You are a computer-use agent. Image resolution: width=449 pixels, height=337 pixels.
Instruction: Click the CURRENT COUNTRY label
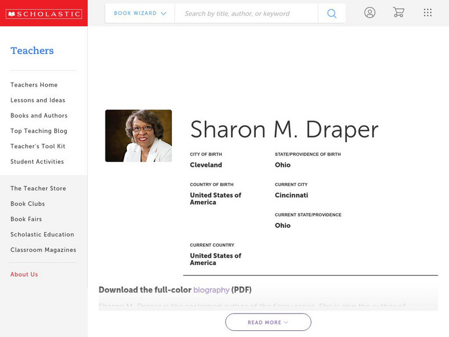(212, 245)
